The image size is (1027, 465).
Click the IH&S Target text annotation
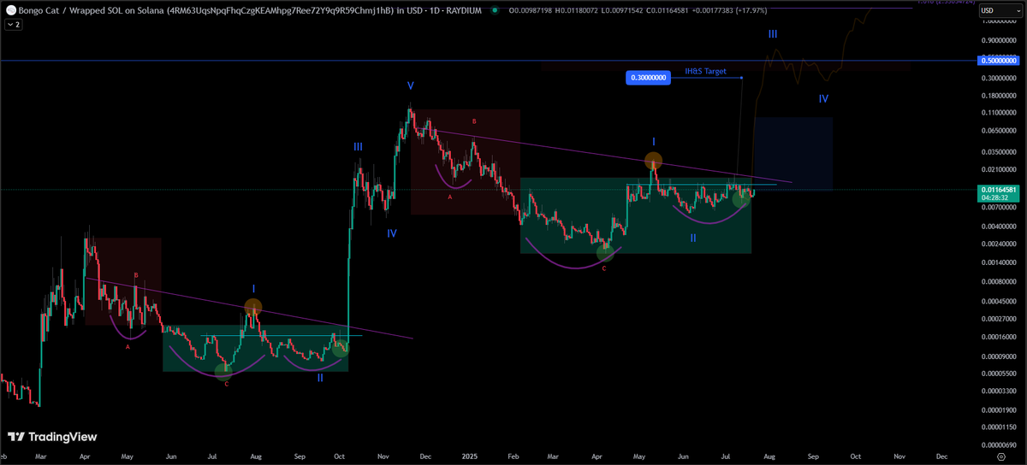click(x=705, y=72)
